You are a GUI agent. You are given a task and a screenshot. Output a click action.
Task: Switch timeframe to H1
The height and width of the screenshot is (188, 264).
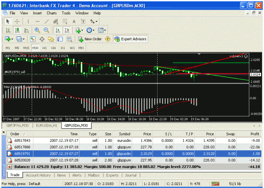[44, 48]
